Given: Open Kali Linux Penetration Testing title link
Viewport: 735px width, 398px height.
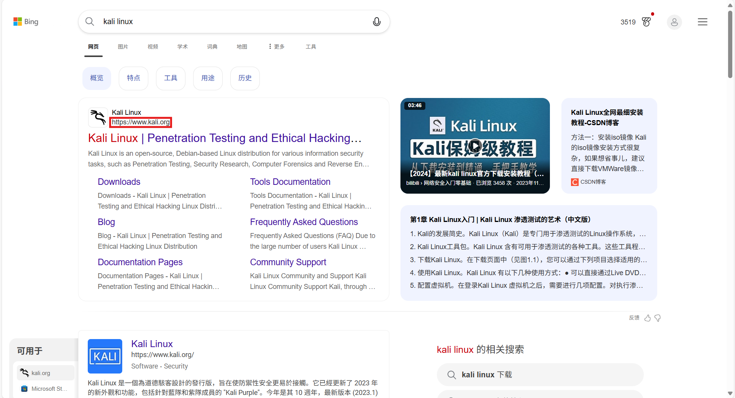Looking at the screenshot, I should click(x=225, y=138).
